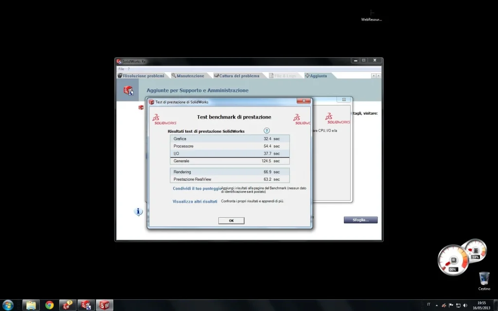This screenshot has width=498, height=311.
Task: Click OK in the benchmark results dialog
Action: [x=231, y=221]
